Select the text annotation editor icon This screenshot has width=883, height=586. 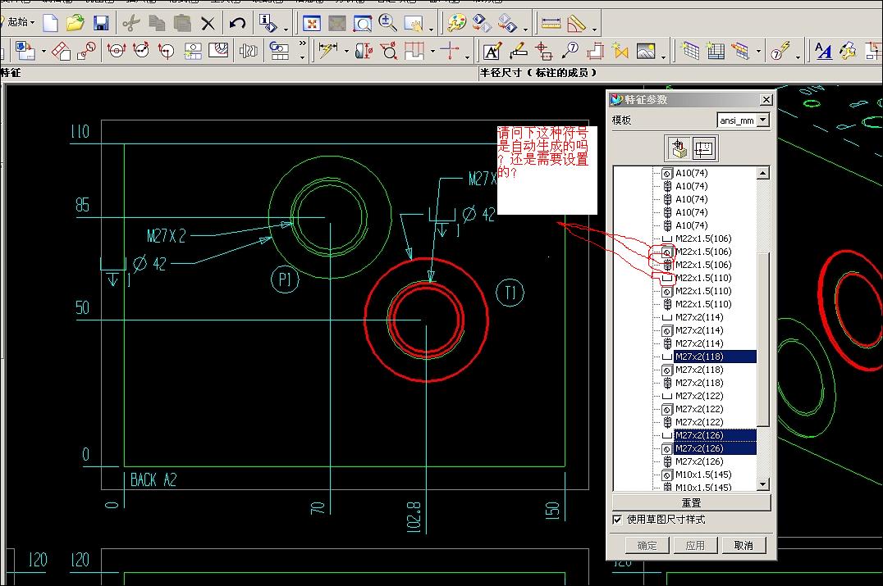click(x=492, y=52)
